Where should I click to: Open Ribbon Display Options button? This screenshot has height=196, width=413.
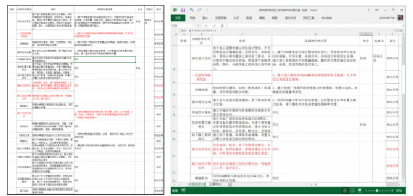(377, 10)
